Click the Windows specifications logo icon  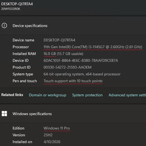pyautogui.click(x=4, y=113)
